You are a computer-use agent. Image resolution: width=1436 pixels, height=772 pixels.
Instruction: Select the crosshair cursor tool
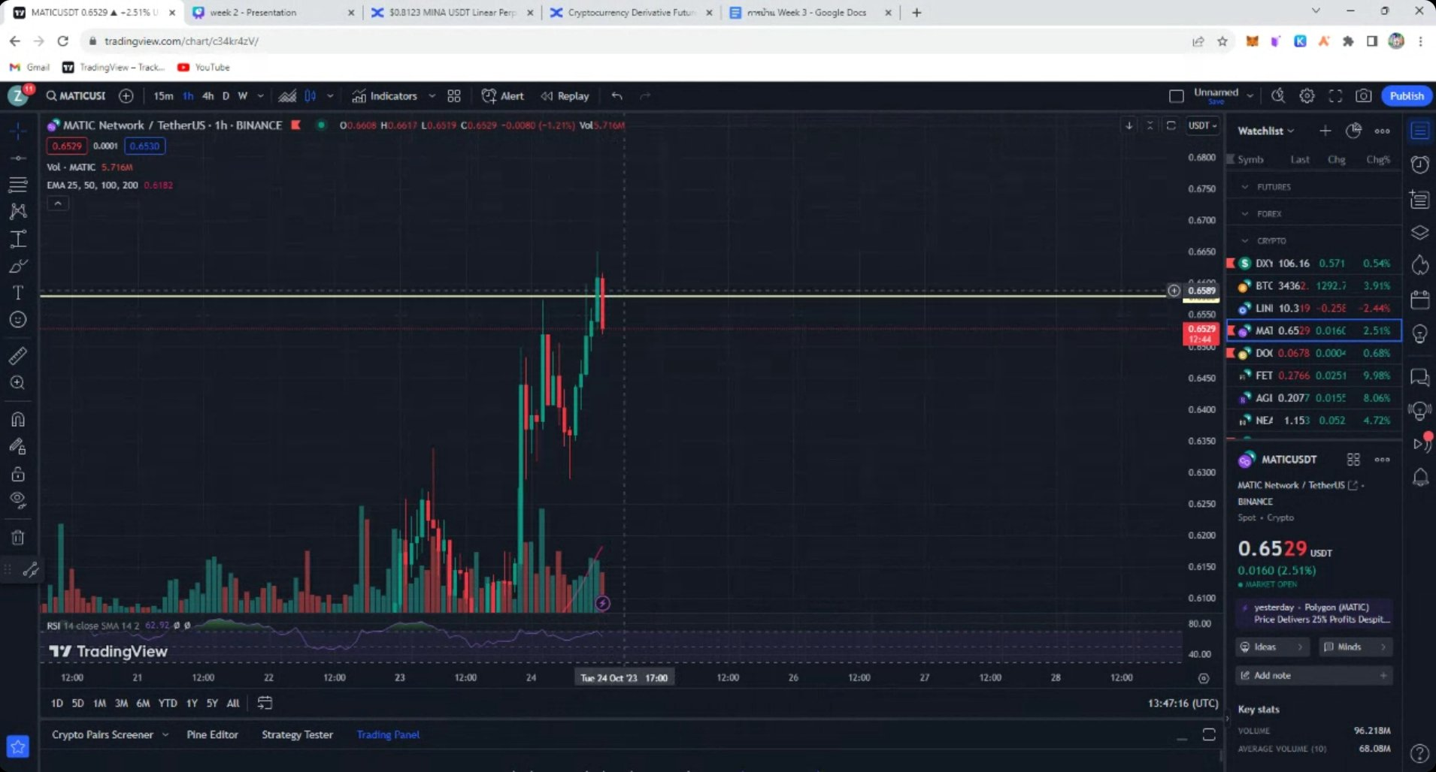[18, 131]
